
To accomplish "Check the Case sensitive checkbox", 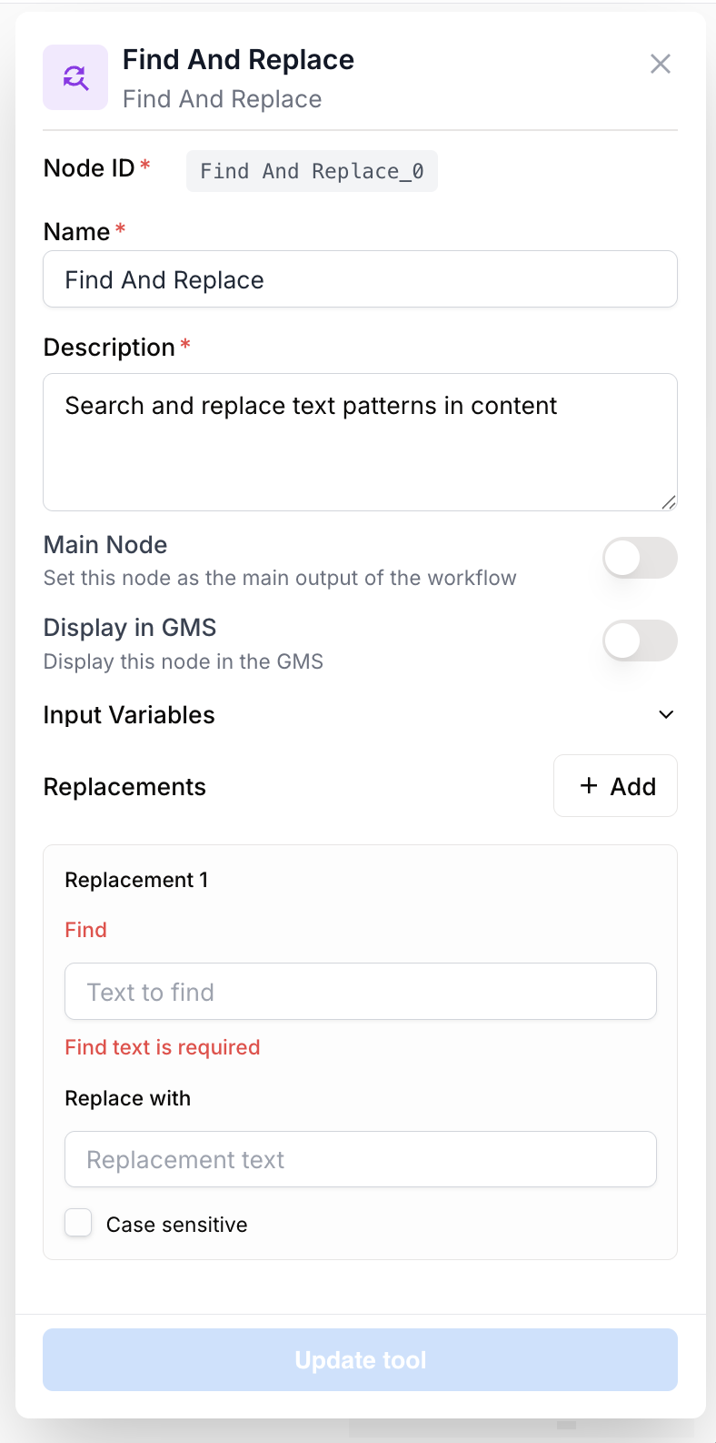I will (x=78, y=1223).
